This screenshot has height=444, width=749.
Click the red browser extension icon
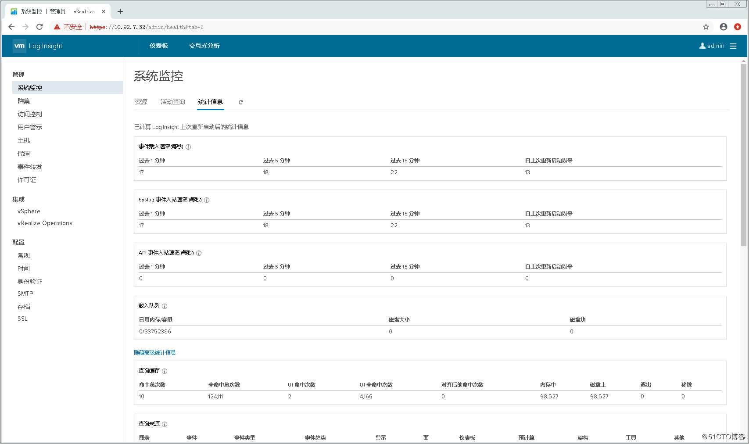738,27
